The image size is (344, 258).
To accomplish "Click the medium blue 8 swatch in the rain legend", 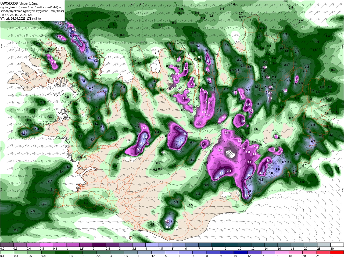I will coord(213,252).
